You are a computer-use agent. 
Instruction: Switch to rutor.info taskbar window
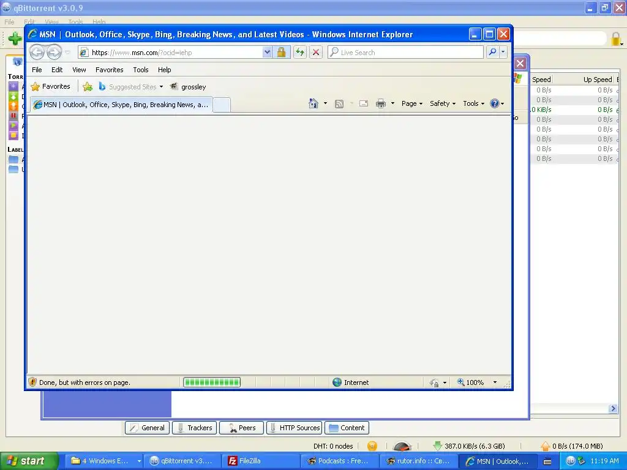pos(418,461)
